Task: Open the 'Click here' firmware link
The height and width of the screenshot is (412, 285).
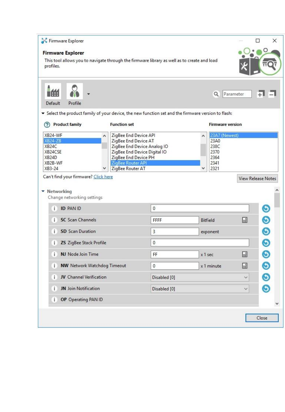Action: [103, 176]
